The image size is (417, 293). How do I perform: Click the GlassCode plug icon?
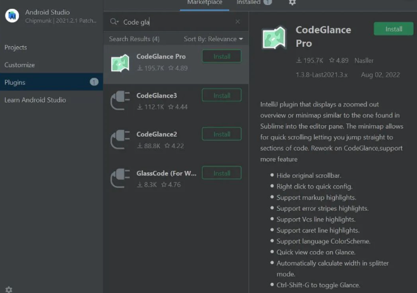(x=120, y=178)
